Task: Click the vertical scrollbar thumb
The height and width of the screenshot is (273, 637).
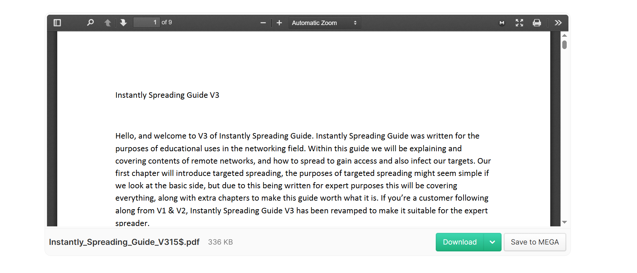Action: click(x=564, y=45)
